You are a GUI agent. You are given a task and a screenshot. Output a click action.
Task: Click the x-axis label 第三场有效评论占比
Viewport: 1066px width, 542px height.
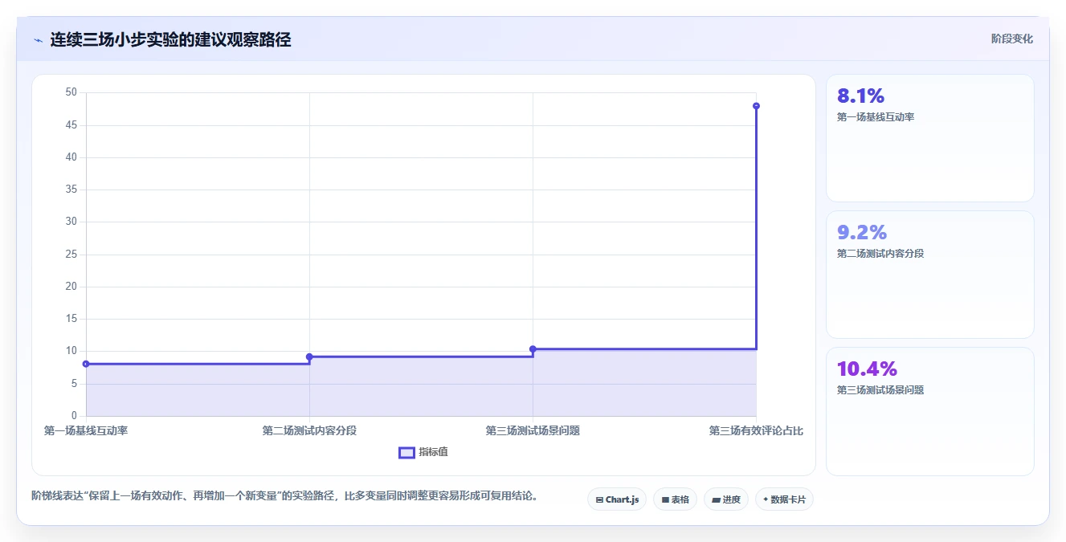pyautogui.click(x=756, y=431)
